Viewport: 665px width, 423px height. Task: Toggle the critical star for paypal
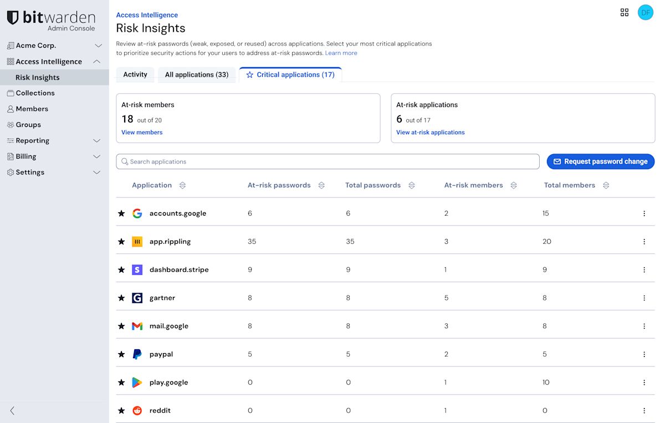[121, 354]
